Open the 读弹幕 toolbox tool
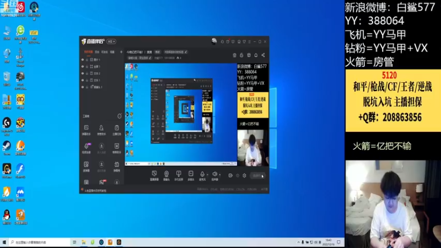 click(87, 166)
